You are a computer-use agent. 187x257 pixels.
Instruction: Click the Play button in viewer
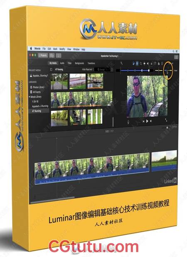coord(147,121)
